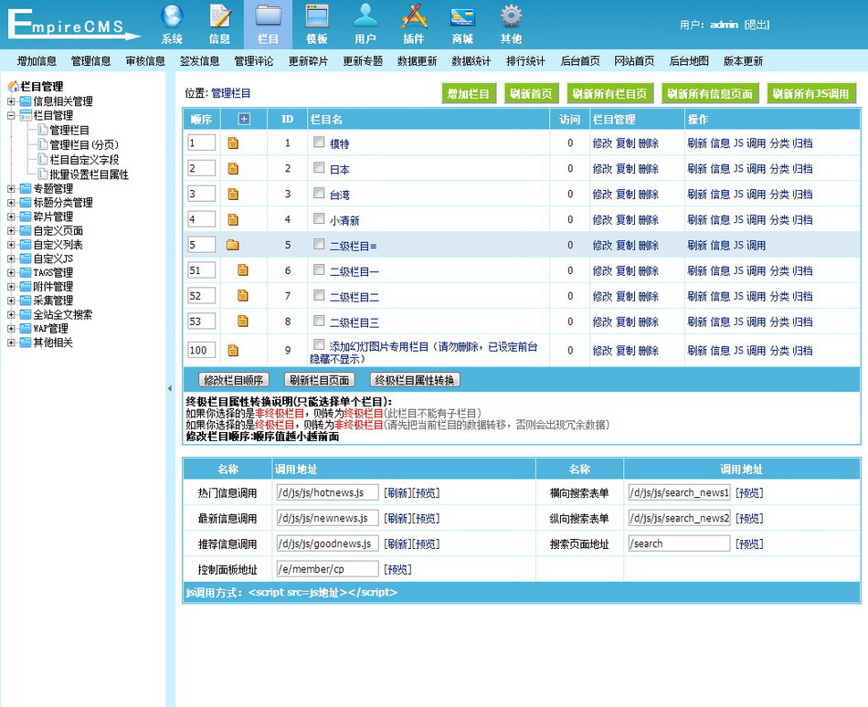Image resolution: width=868 pixels, height=707 pixels.
Task: Tick the checkbox for 二级栏目三
Action: click(x=319, y=321)
